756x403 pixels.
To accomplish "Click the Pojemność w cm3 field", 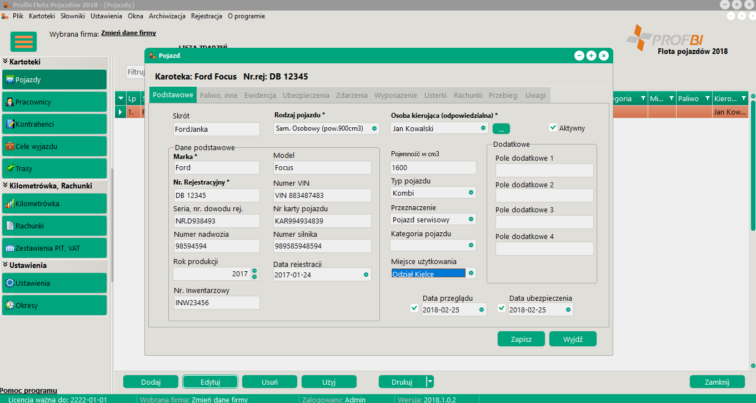I will click(433, 167).
